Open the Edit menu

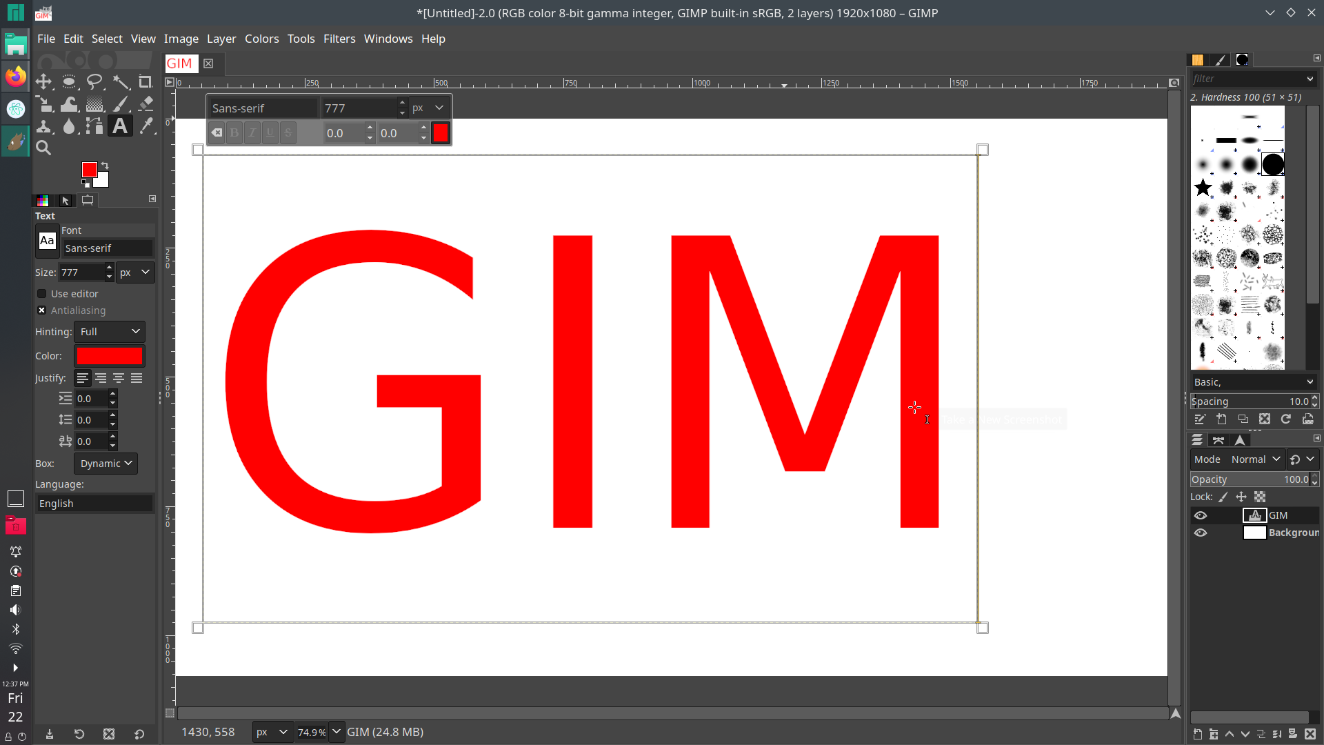click(73, 39)
